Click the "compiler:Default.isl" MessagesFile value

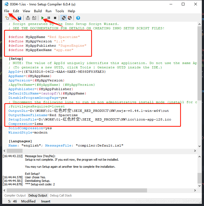click(100, 145)
